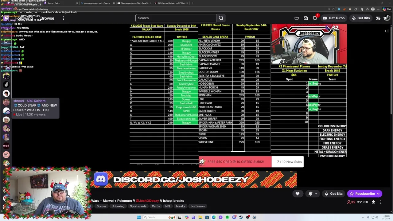Open stream options three-dot menu
The height and width of the screenshot is (221, 393).
[381, 202]
